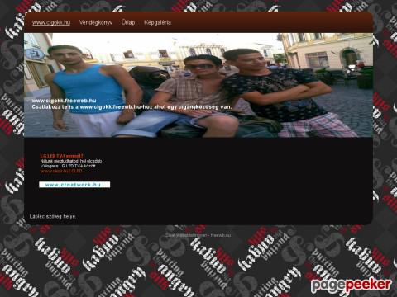The width and height of the screenshot is (397, 297).
Task: Open the 'LG LED TV-t vennél?' ad headline
Action: pyautogui.click(x=61, y=156)
